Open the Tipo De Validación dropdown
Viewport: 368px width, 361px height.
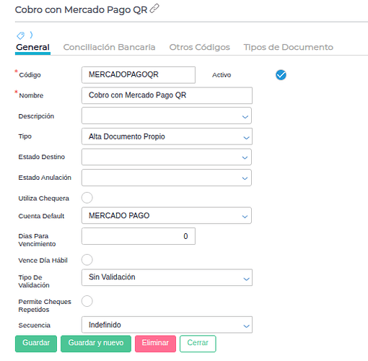coord(167,277)
